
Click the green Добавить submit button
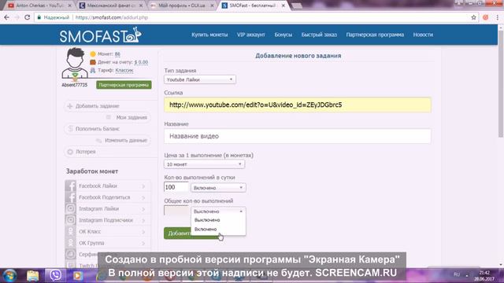pyautogui.click(x=178, y=233)
